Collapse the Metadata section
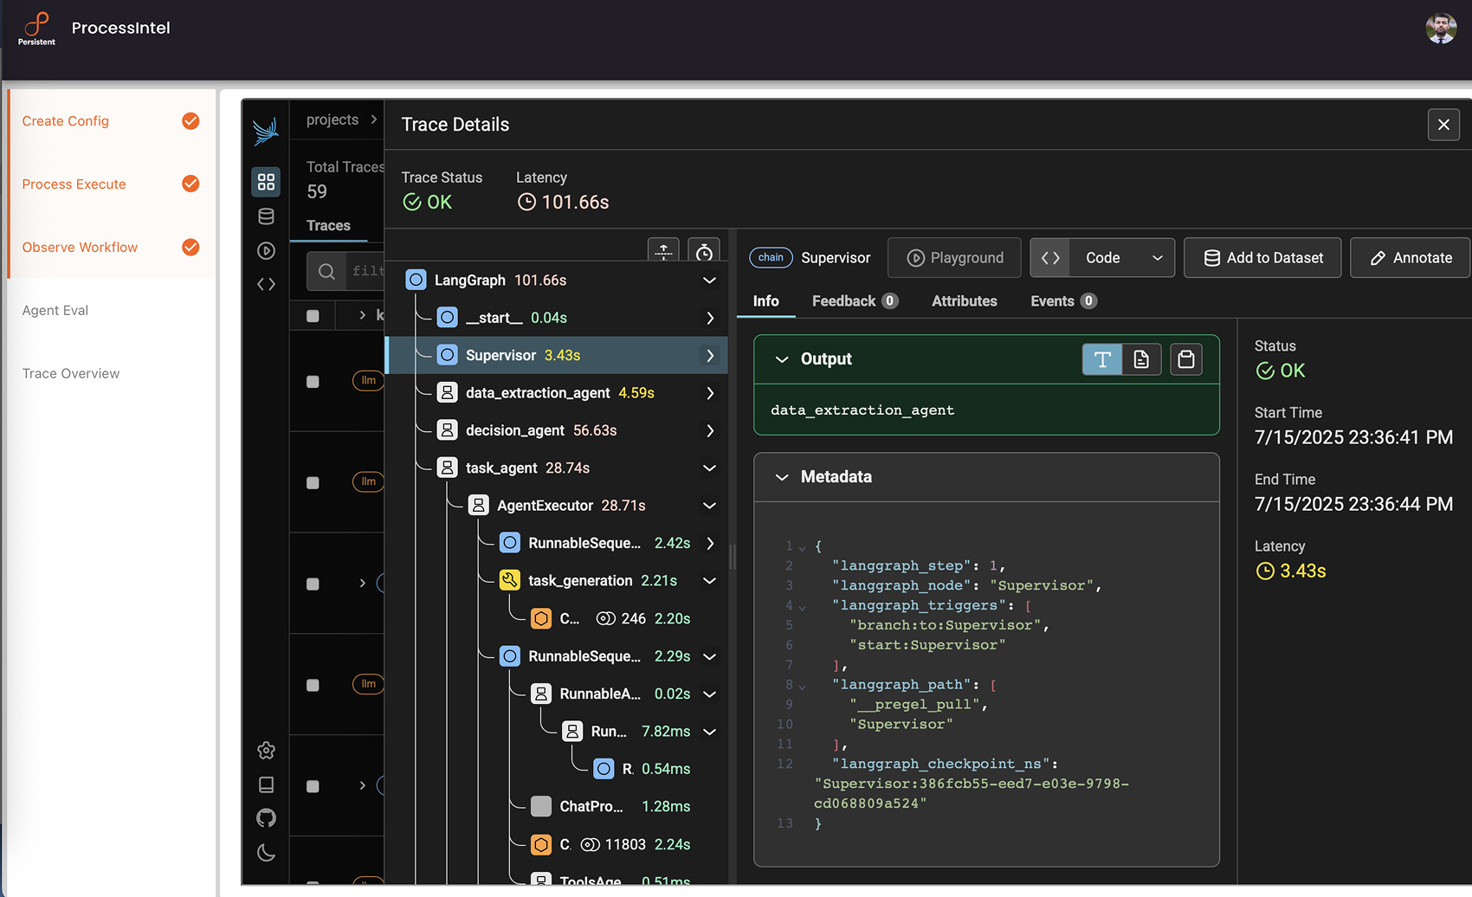The height and width of the screenshot is (897, 1472). pos(782,477)
